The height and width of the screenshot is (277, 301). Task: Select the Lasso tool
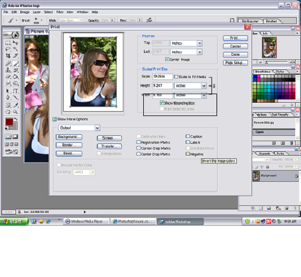coord(8,49)
